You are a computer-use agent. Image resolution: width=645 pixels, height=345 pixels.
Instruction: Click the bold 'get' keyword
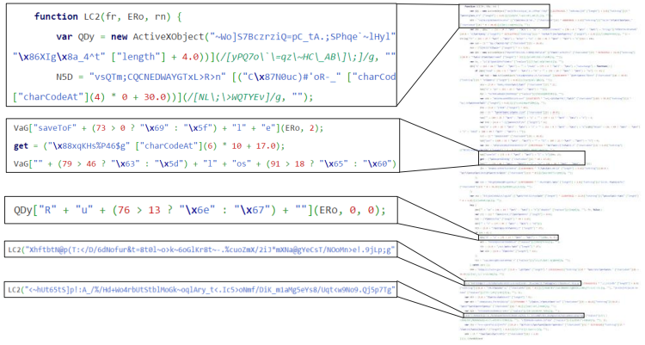coord(21,146)
